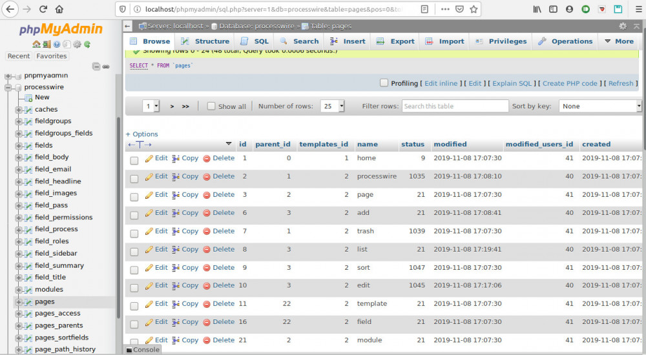Click page settings gear icon at top right
Screen dimensions: 646x355
tap(623, 26)
